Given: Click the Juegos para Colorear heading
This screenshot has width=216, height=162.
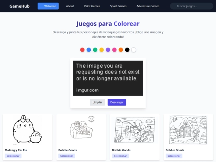Looking at the screenshot, I should tap(108, 24).
